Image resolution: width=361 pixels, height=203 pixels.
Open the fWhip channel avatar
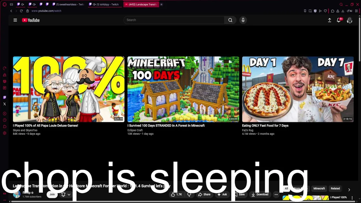click(17, 194)
